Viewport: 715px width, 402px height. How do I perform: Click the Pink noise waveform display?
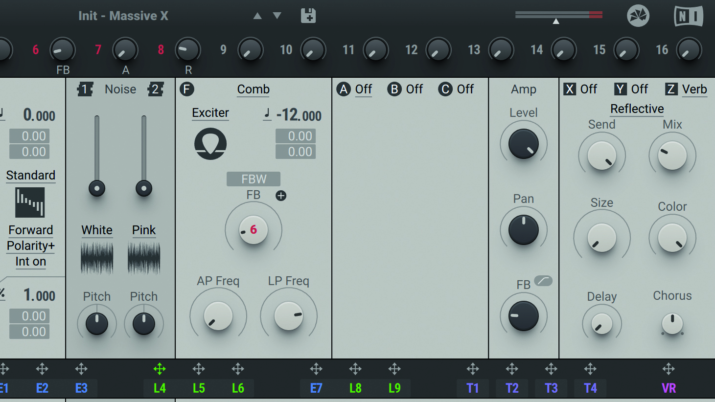[144, 258]
